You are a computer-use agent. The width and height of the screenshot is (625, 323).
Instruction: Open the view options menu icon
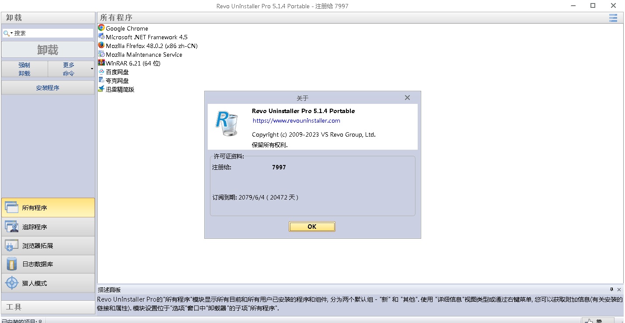click(613, 17)
